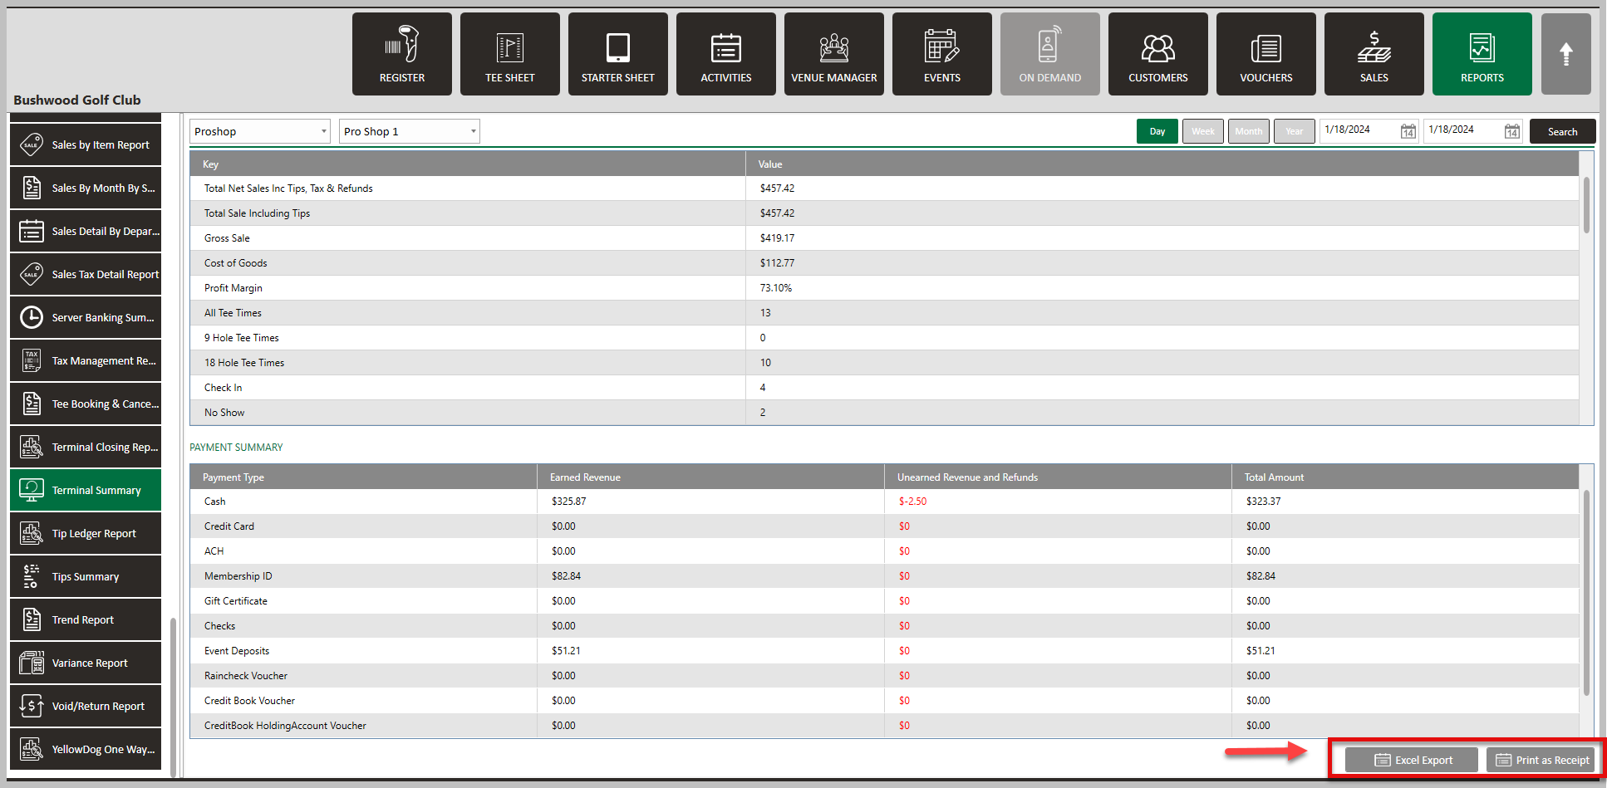The height and width of the screenshot is (788, 1607).
Task: Open the Tee Sheet module
Action: coord(510,54)
